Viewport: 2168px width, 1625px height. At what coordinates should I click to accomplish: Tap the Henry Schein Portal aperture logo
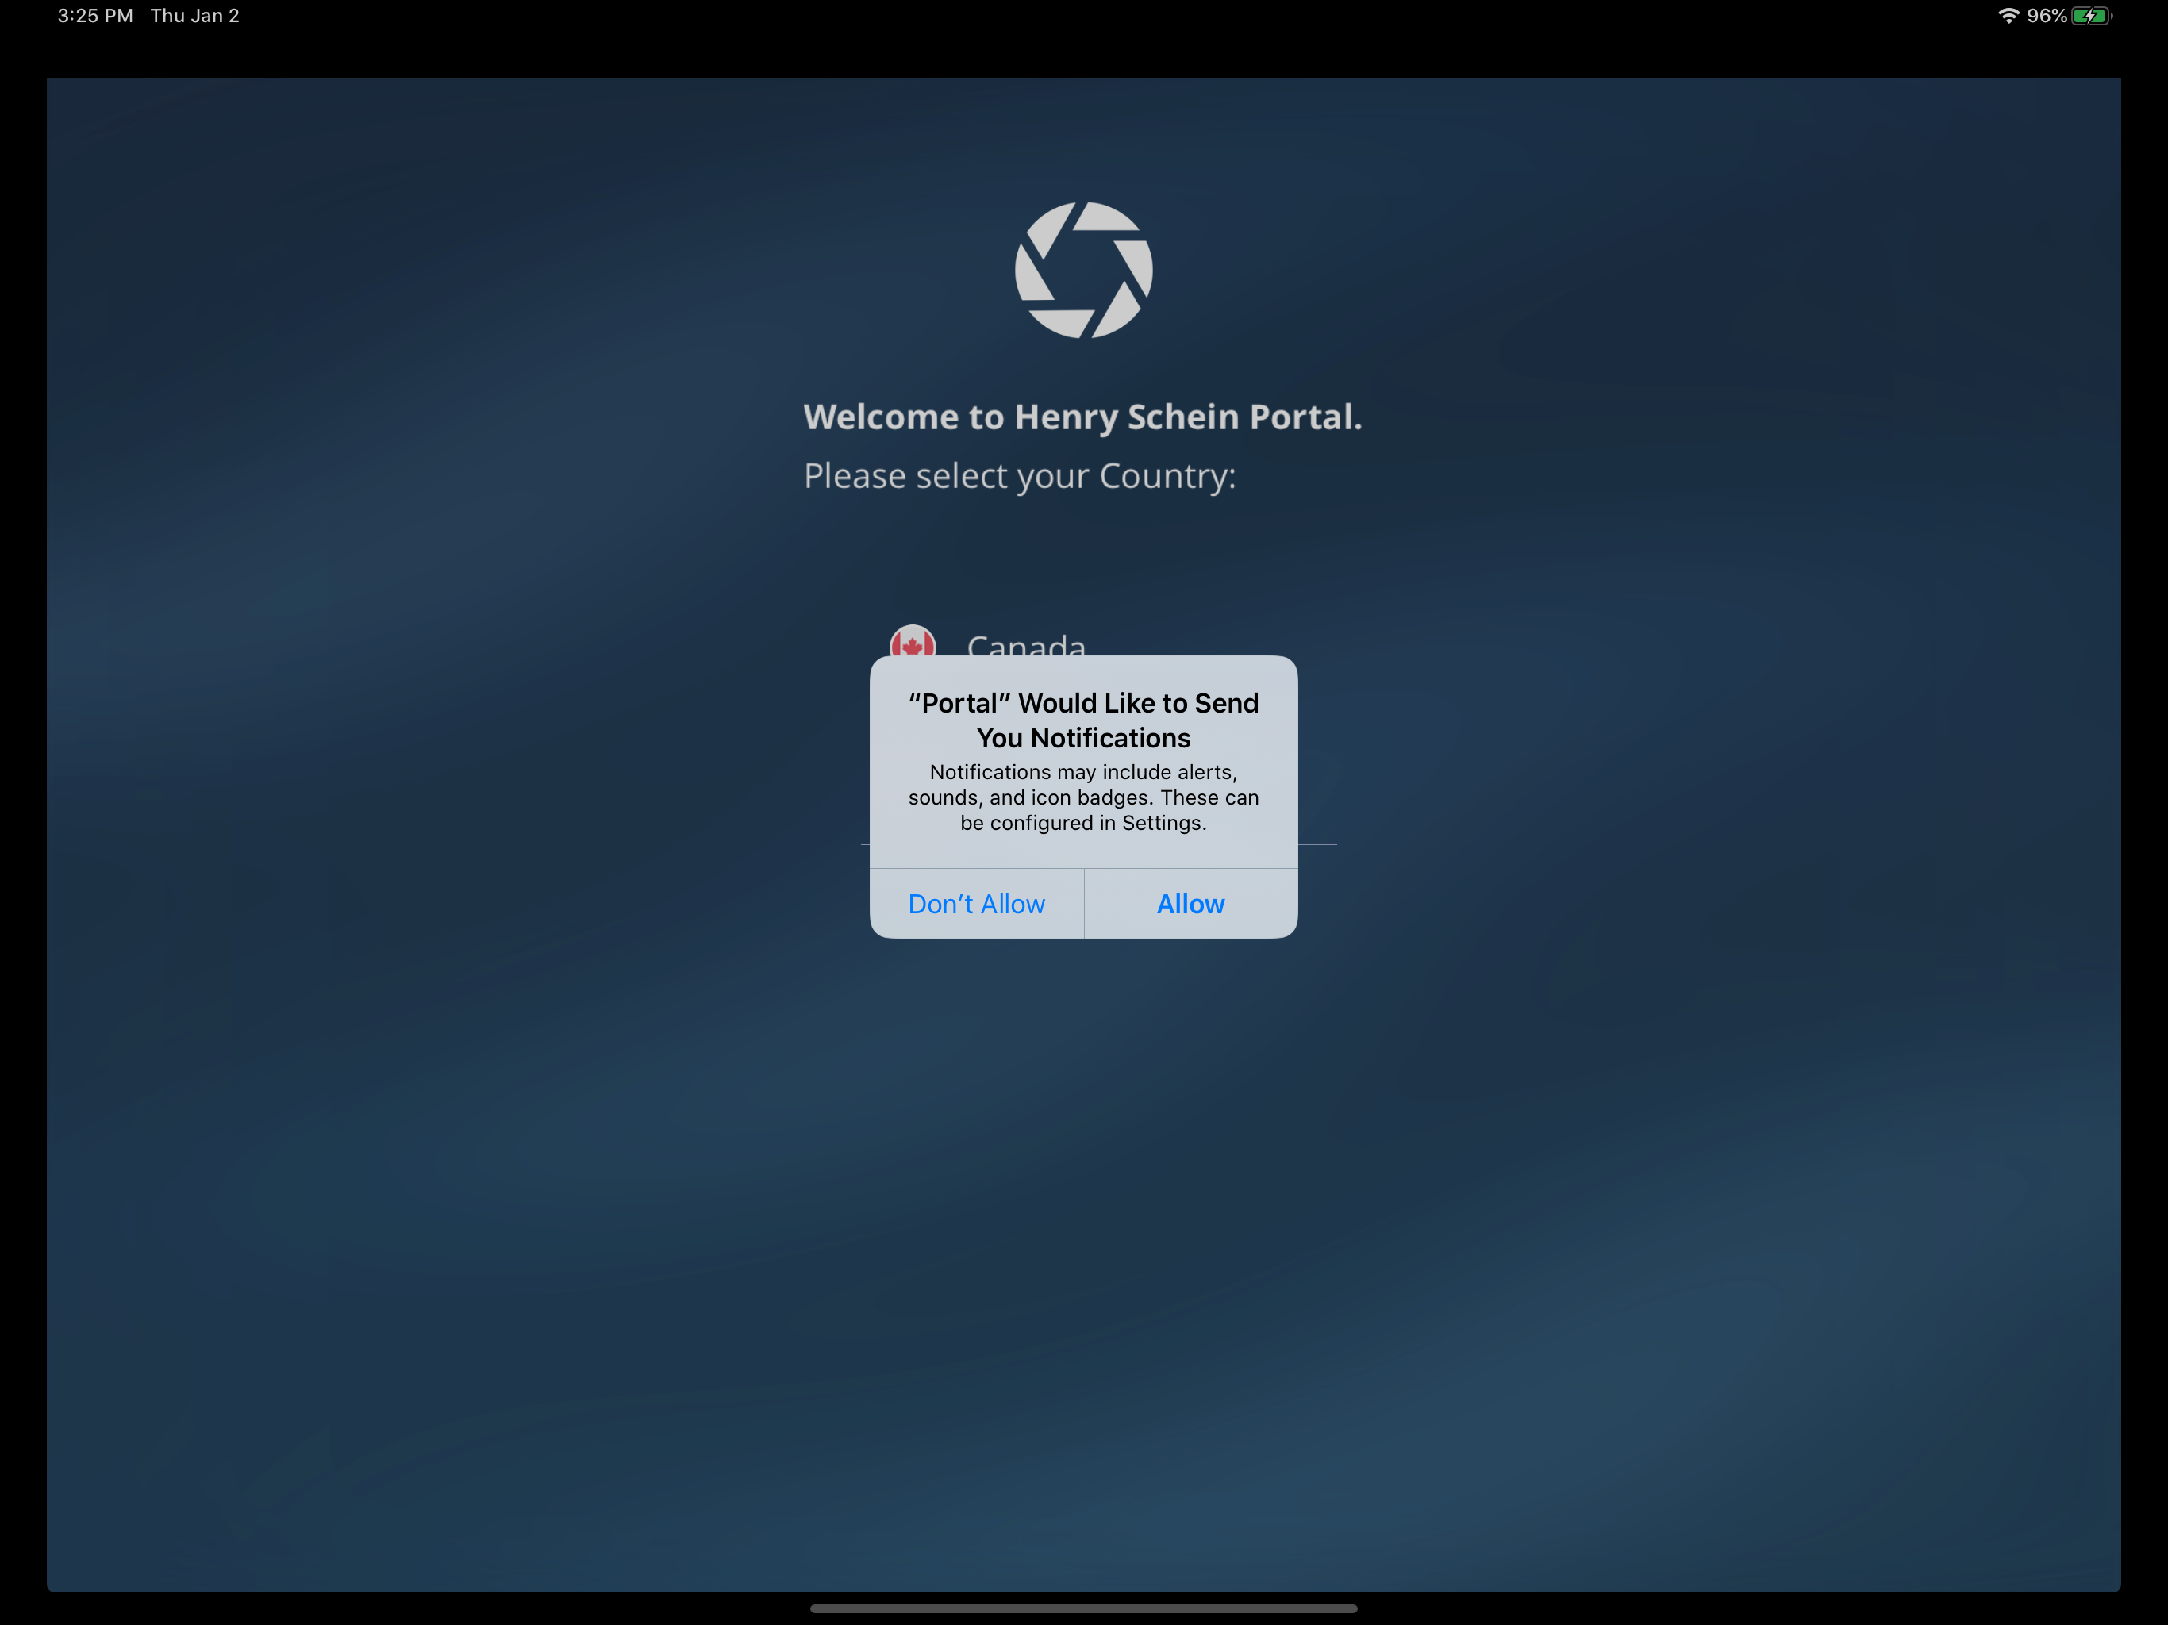[1083, 271]
